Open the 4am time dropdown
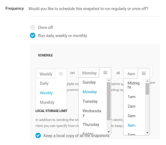166x145 pixels. 131,74
